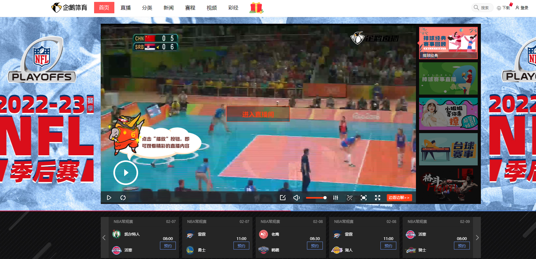Enable web-page fullscreen mode icon

pyautogui.click(x=364, y=198)
